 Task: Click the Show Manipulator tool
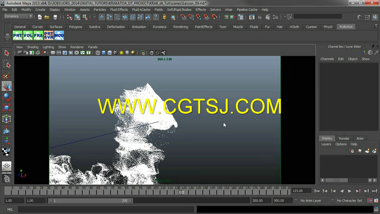pyautogui.click(x=7, y=141)
